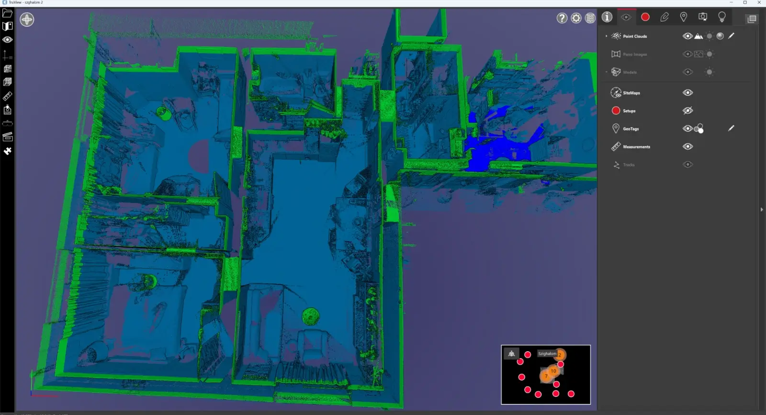Expand the Point Clouds tree arrow
Screen dimensions: 766x415
(x=606, y=36)
